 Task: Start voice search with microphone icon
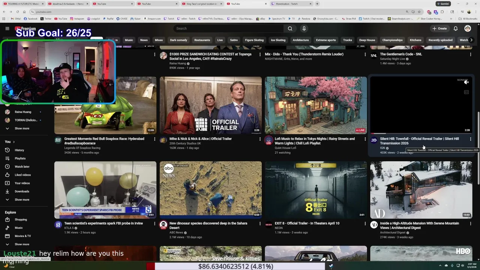pyautogui.click(x=304, y=28)
